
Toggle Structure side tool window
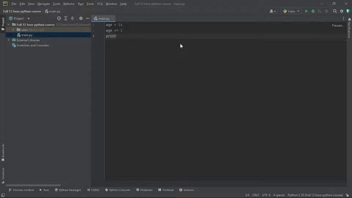click(x=3, y=175)
